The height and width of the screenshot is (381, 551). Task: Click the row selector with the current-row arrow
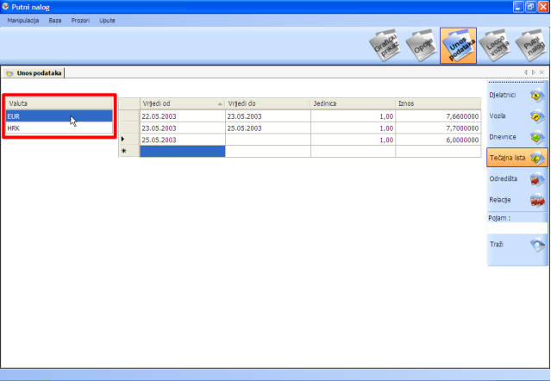tap(129, 140)
